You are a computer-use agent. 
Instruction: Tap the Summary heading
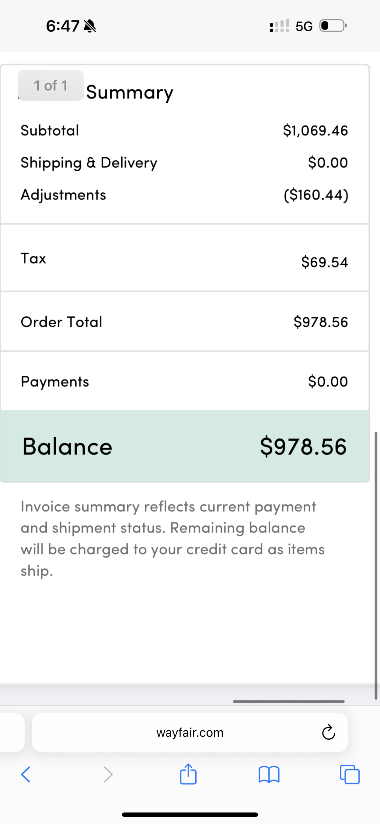pyautogui.click(x=130, y=93)
